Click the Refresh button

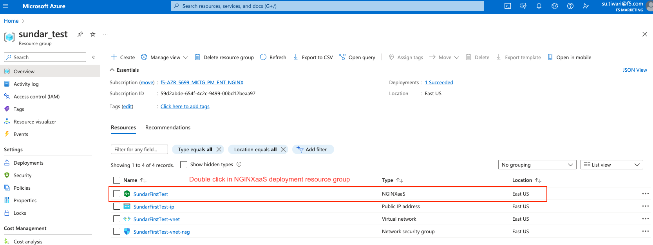pos(273,57)
